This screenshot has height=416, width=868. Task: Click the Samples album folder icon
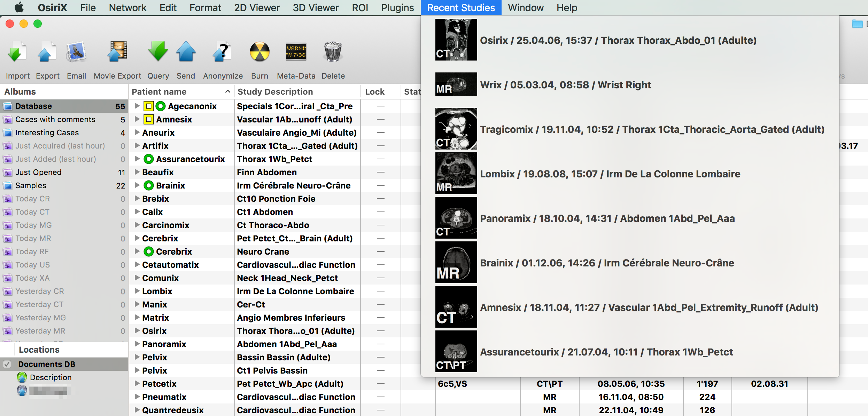[x=8, y=186]
